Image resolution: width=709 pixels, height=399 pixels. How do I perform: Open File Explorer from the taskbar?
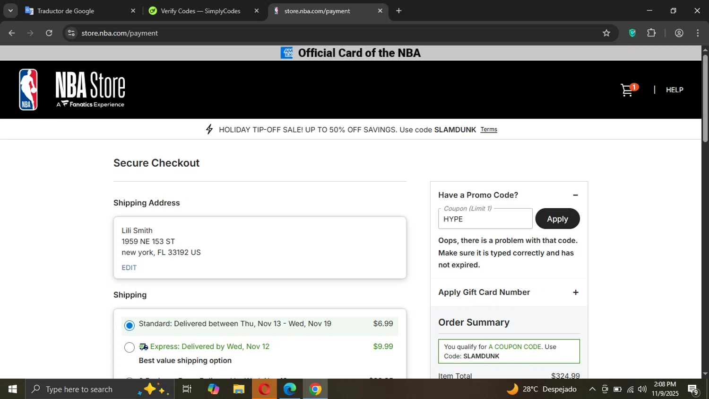239,389
